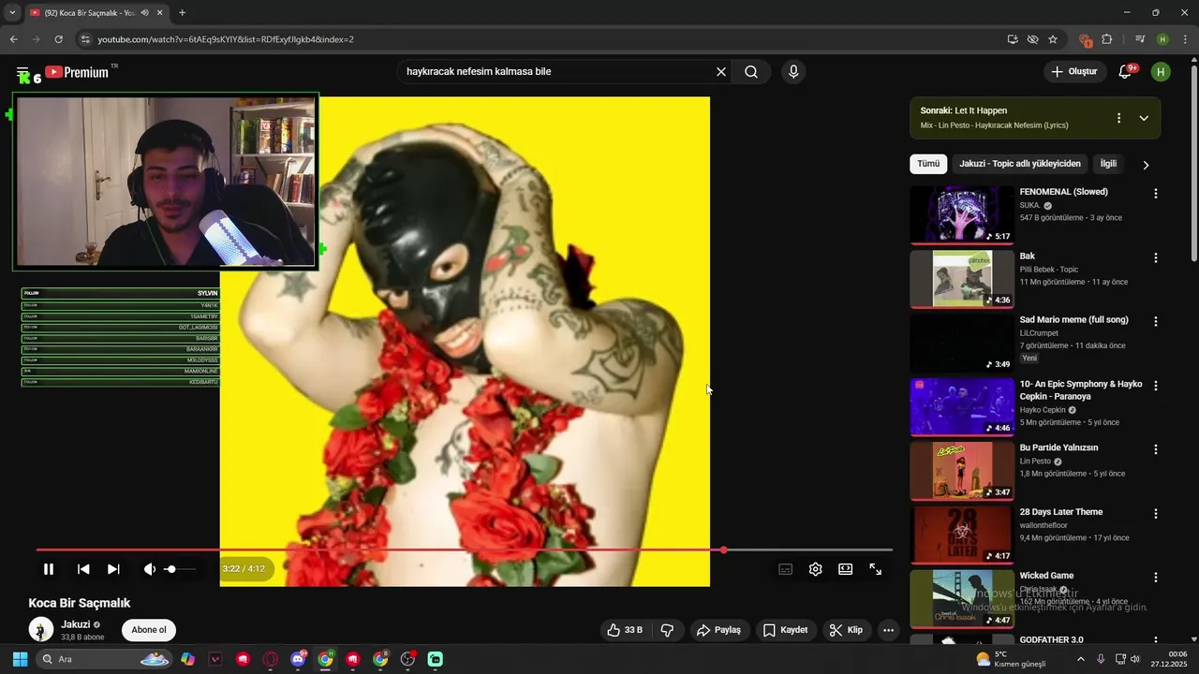Save video with Kaydet button

[785, 630]
